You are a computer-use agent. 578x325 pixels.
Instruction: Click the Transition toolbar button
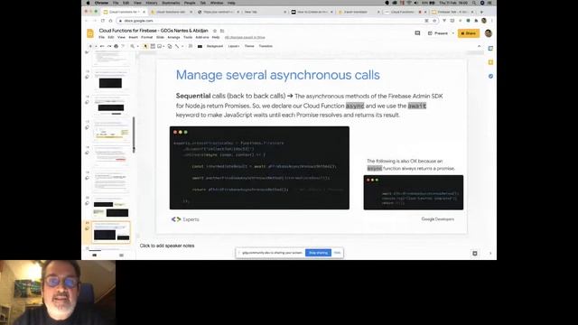point(266,46)
